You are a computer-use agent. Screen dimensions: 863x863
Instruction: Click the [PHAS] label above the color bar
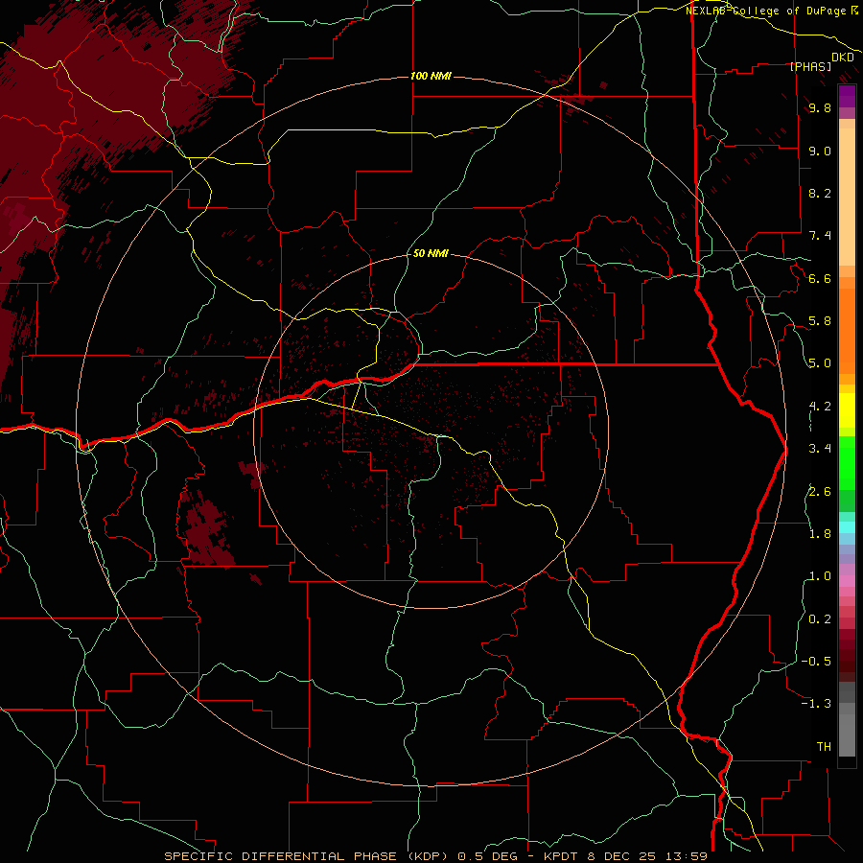[x=810, y=66]
